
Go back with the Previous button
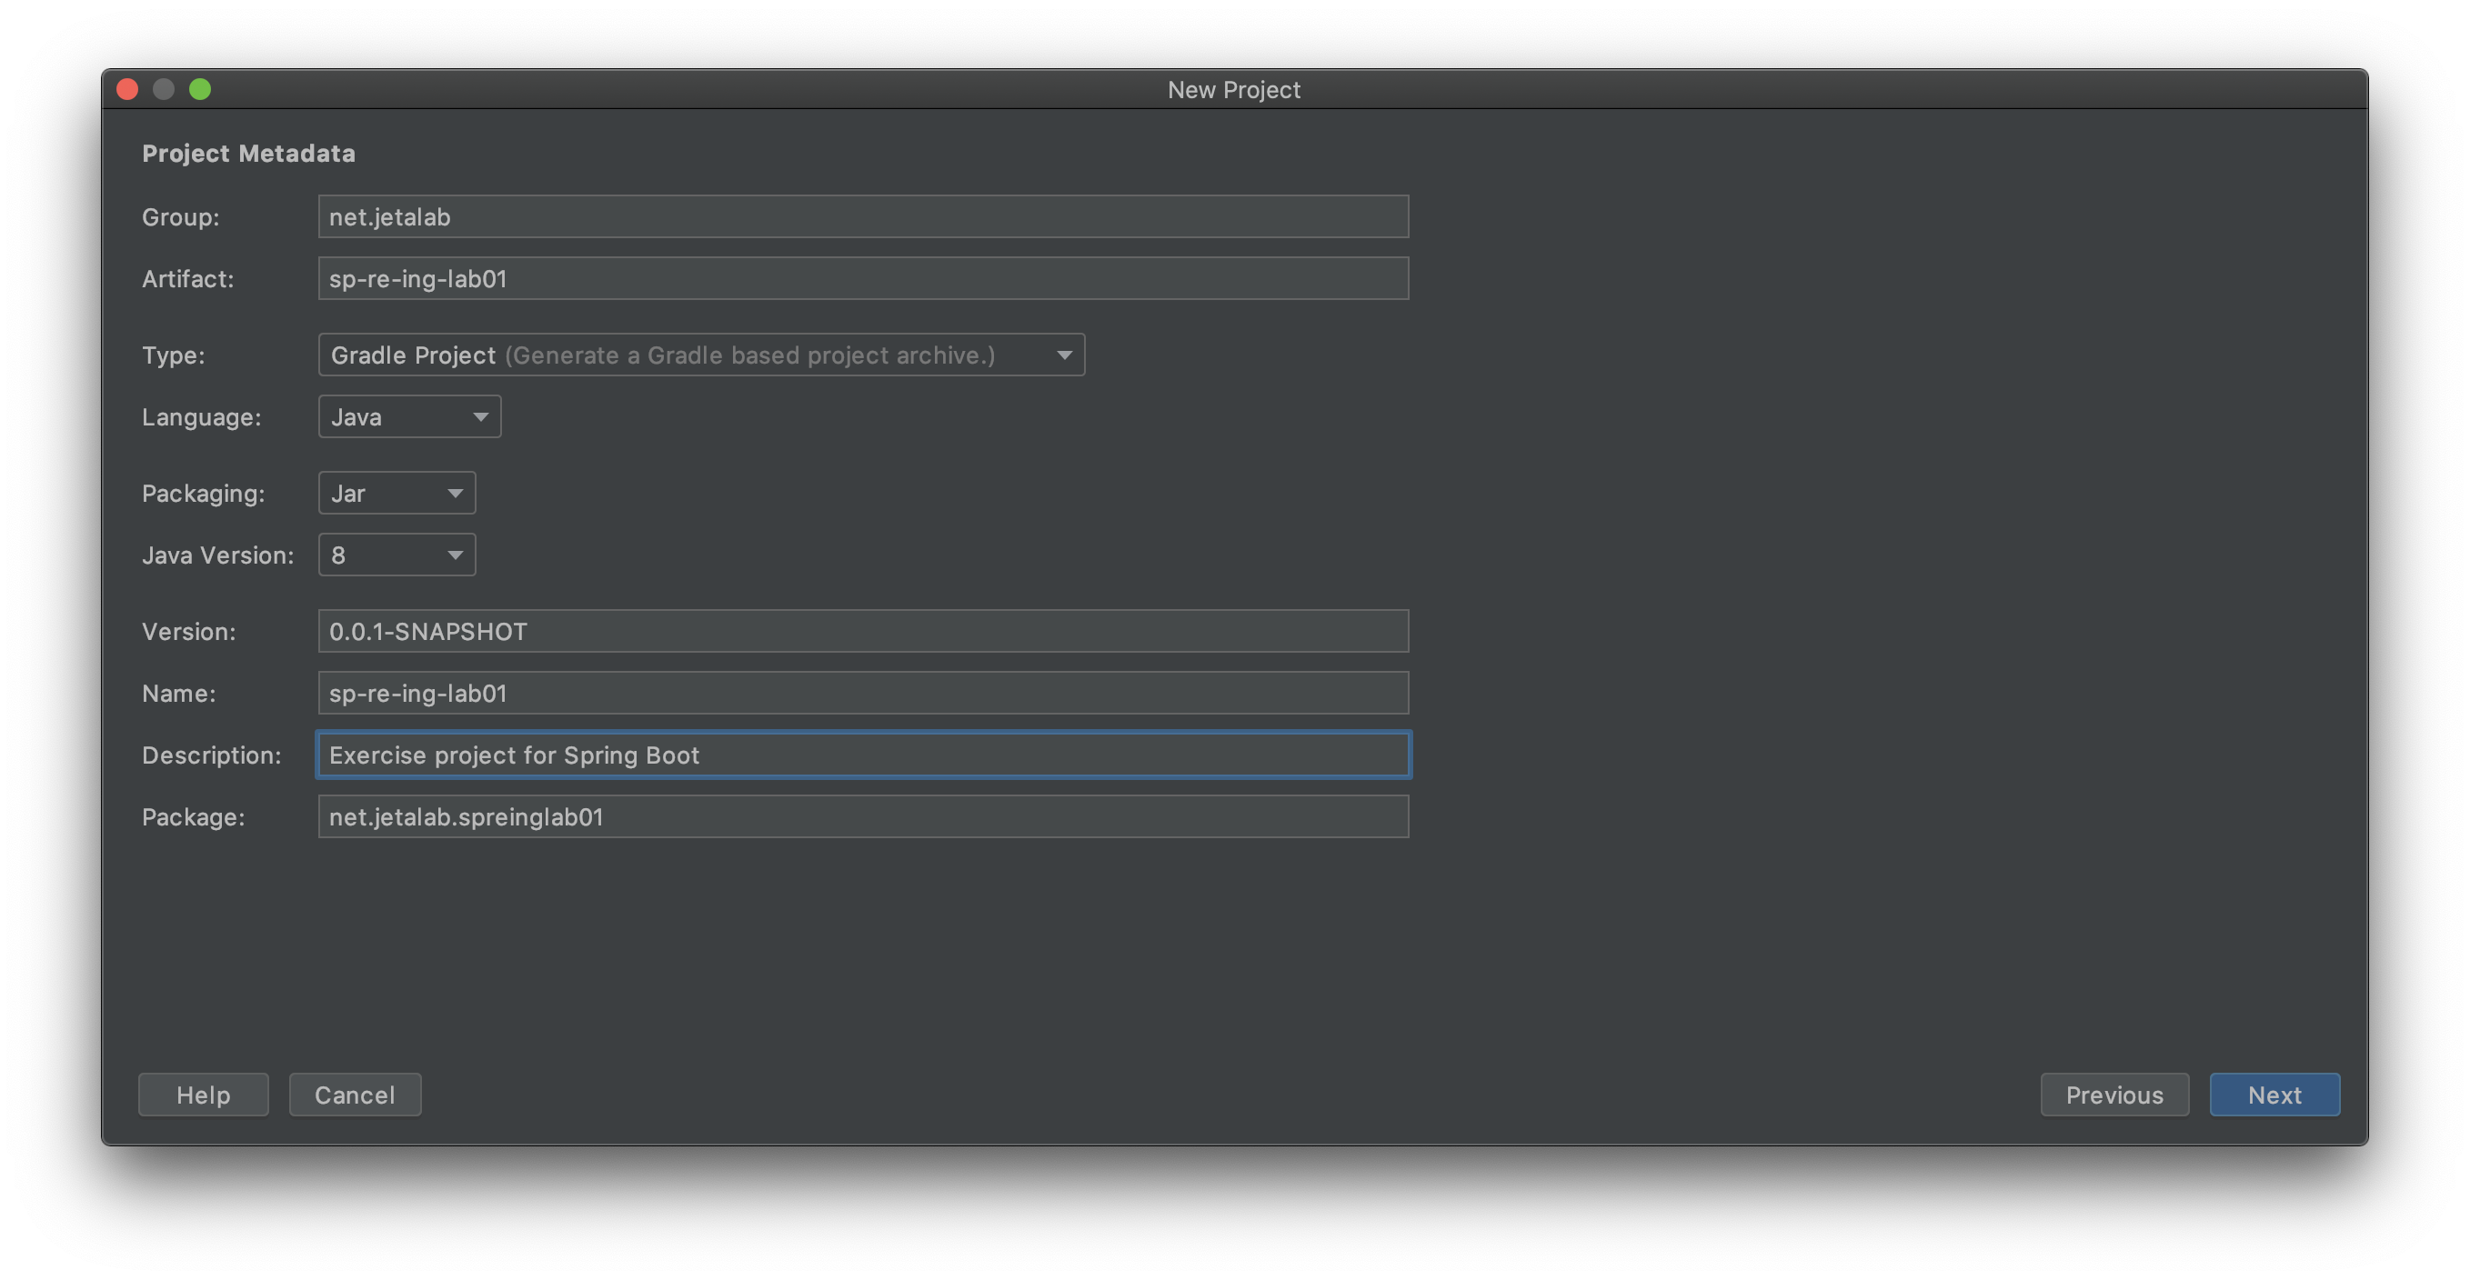tap(2114, 1095)
